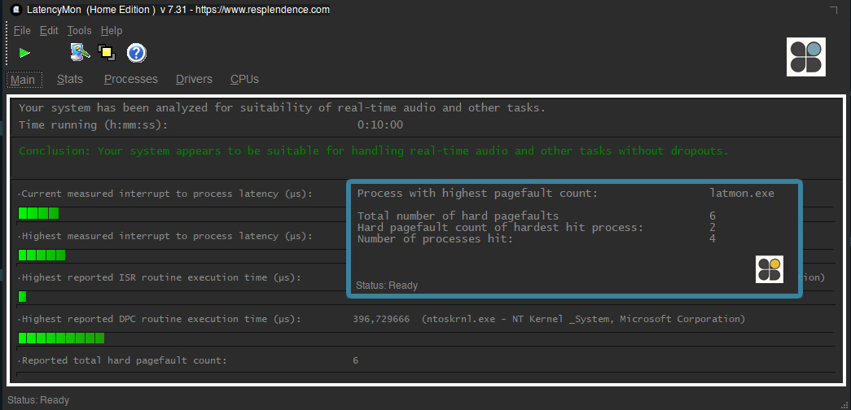This screenshot has width=851, height=410.
Task: Click value 4 for number of processes hit
Action: 713,238
